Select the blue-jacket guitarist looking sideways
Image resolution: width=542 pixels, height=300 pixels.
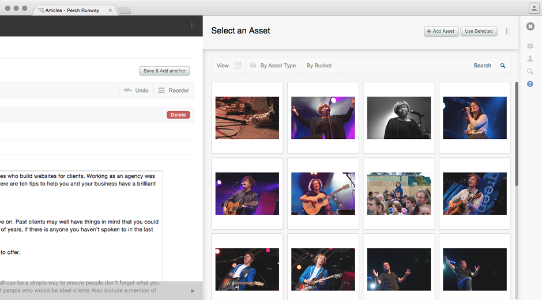pyautogui.click(x=323, y=269)
